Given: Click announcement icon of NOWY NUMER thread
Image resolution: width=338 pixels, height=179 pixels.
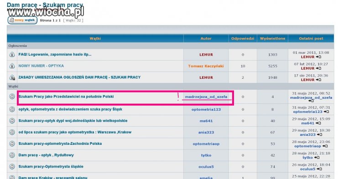Looking at the screenshot, I should coord(12,66).
